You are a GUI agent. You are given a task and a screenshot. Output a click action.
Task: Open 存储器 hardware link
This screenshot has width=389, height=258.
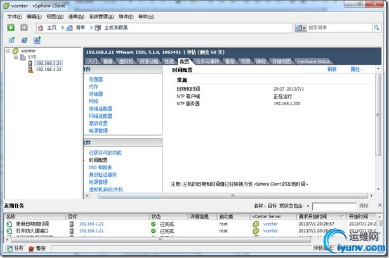[96, 94]
